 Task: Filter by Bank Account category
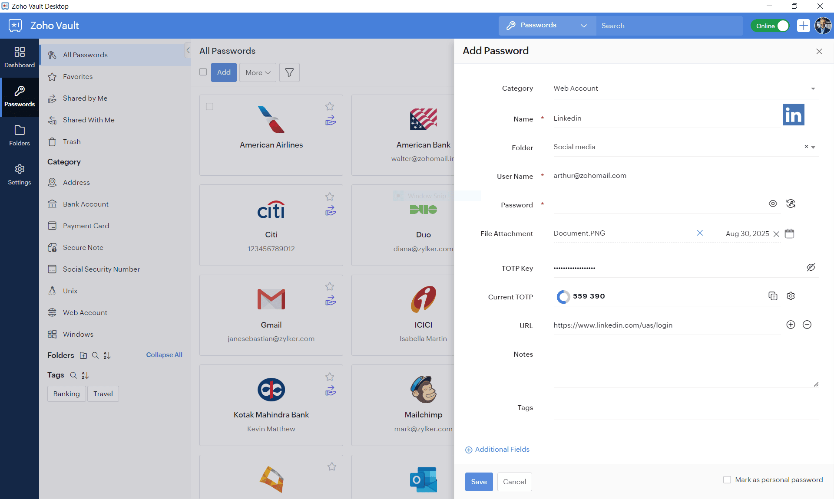click(115, 204)
